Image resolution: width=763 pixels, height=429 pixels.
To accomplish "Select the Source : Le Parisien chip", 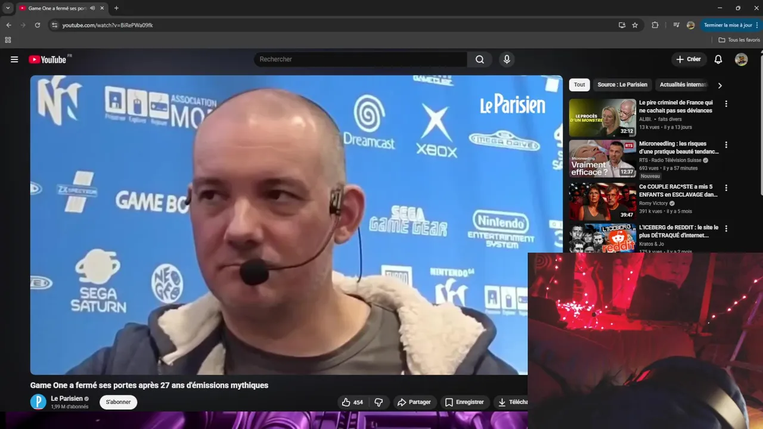I will click(x=622, y=85).
